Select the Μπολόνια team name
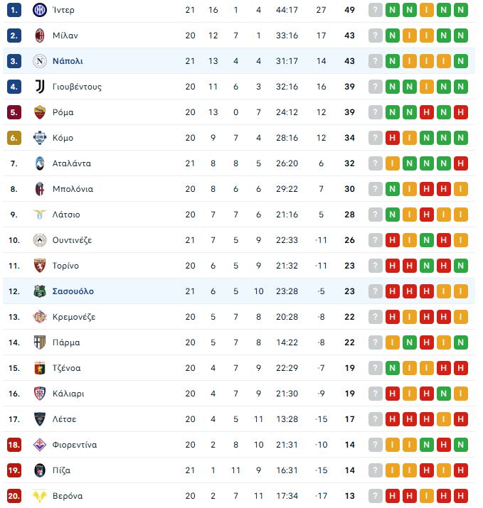 [73, 189]
